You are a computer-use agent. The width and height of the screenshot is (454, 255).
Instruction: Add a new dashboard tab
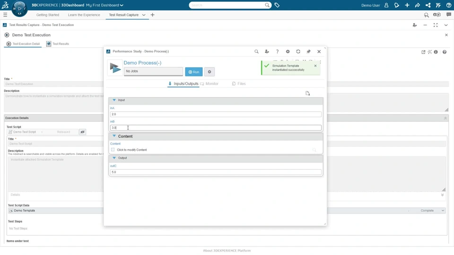point(152,15)
